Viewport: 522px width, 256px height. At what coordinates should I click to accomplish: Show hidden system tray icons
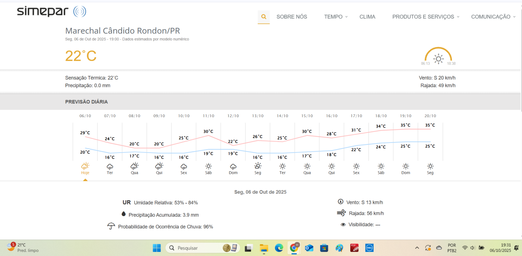click(x=417, y=248)
